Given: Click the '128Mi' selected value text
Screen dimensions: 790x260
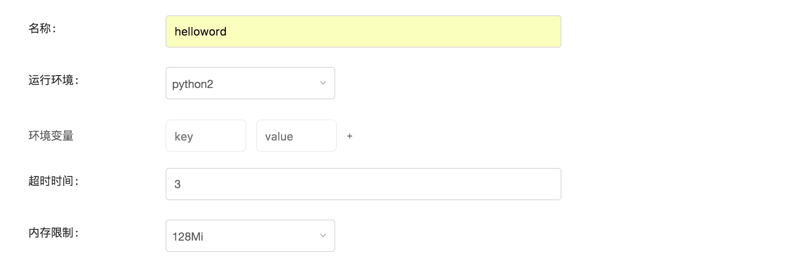Looking at the screenshot, I should [x=188, y=237].
